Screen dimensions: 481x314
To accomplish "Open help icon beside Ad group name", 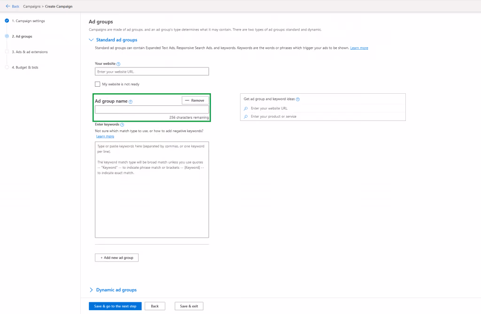I will 131,102.
